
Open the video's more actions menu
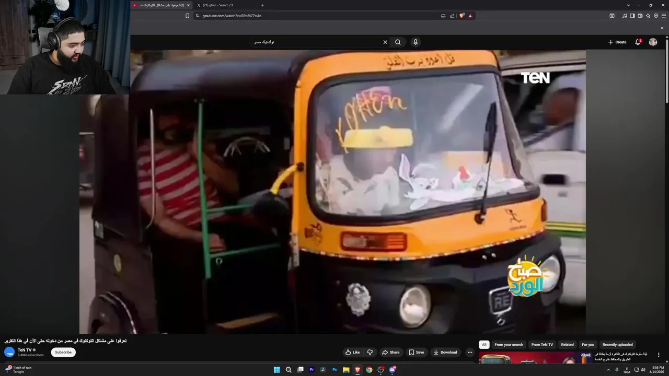click(x=470, y=352)
